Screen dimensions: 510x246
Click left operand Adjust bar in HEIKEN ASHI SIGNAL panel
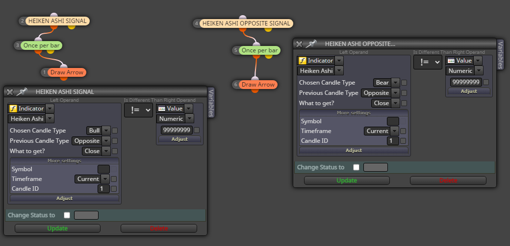(64, 198)
